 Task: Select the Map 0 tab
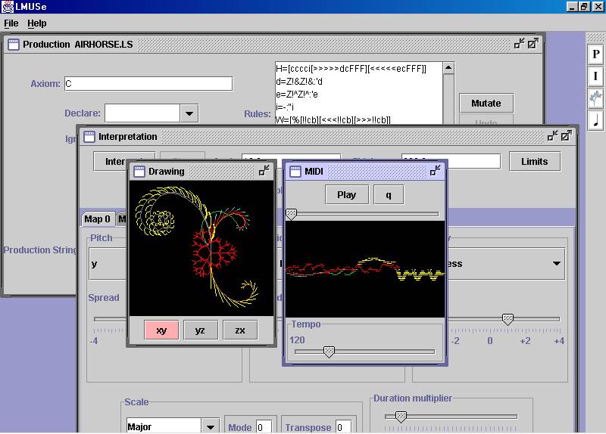(97, 219)
